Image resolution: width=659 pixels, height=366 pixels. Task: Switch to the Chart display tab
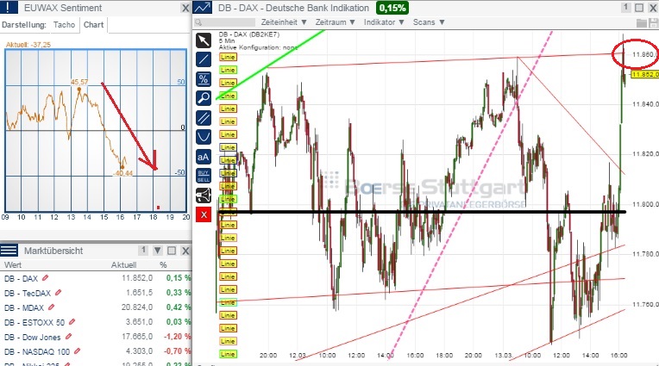[93, 25]
